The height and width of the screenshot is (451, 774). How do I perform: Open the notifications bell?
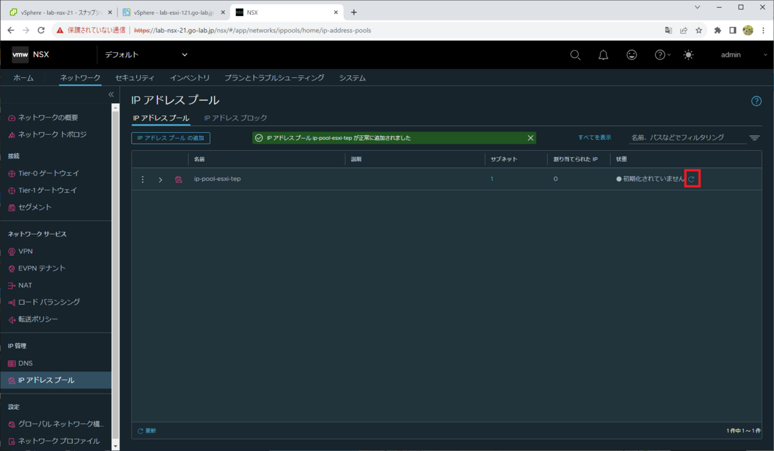pos(603,55)
